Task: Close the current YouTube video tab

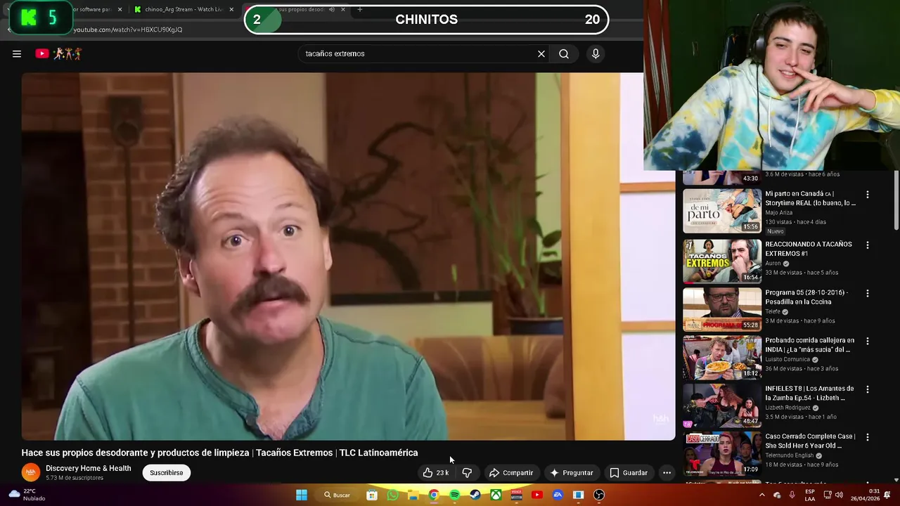Action: [342, 9]
